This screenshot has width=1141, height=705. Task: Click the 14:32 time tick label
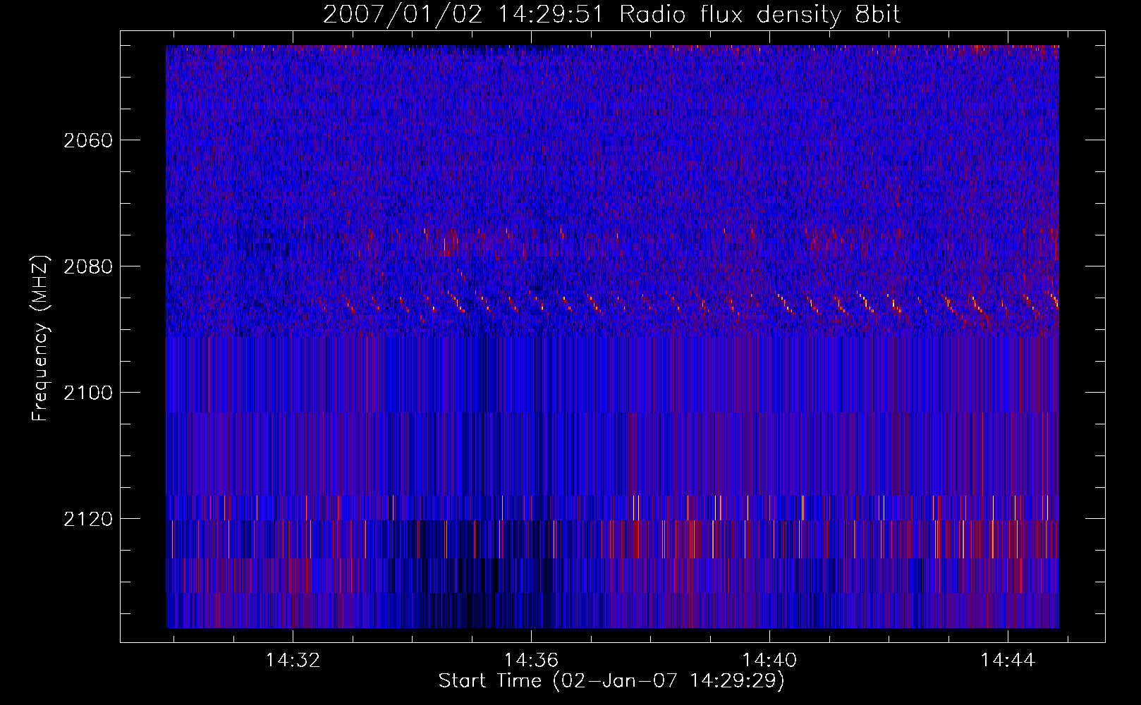[293, 660]
